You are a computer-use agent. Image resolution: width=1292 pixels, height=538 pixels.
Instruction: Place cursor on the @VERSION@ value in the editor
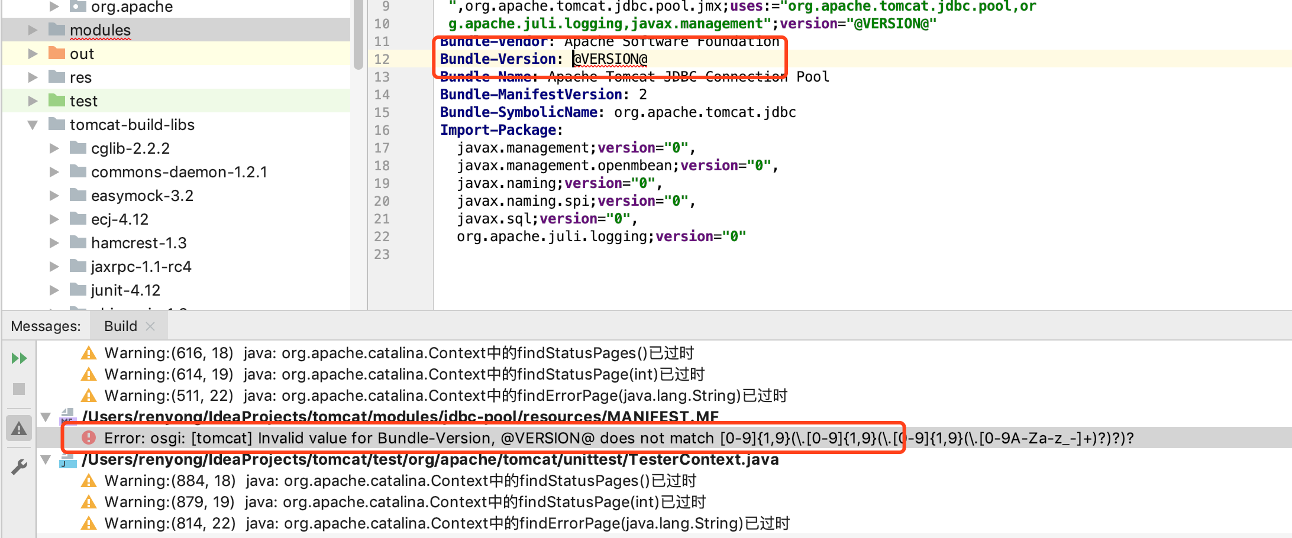(x=611, y=59)
